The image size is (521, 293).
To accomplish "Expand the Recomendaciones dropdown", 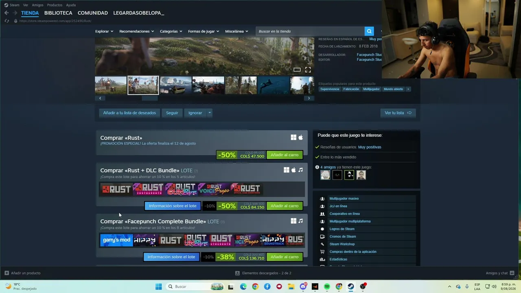I will pos(136,31).
